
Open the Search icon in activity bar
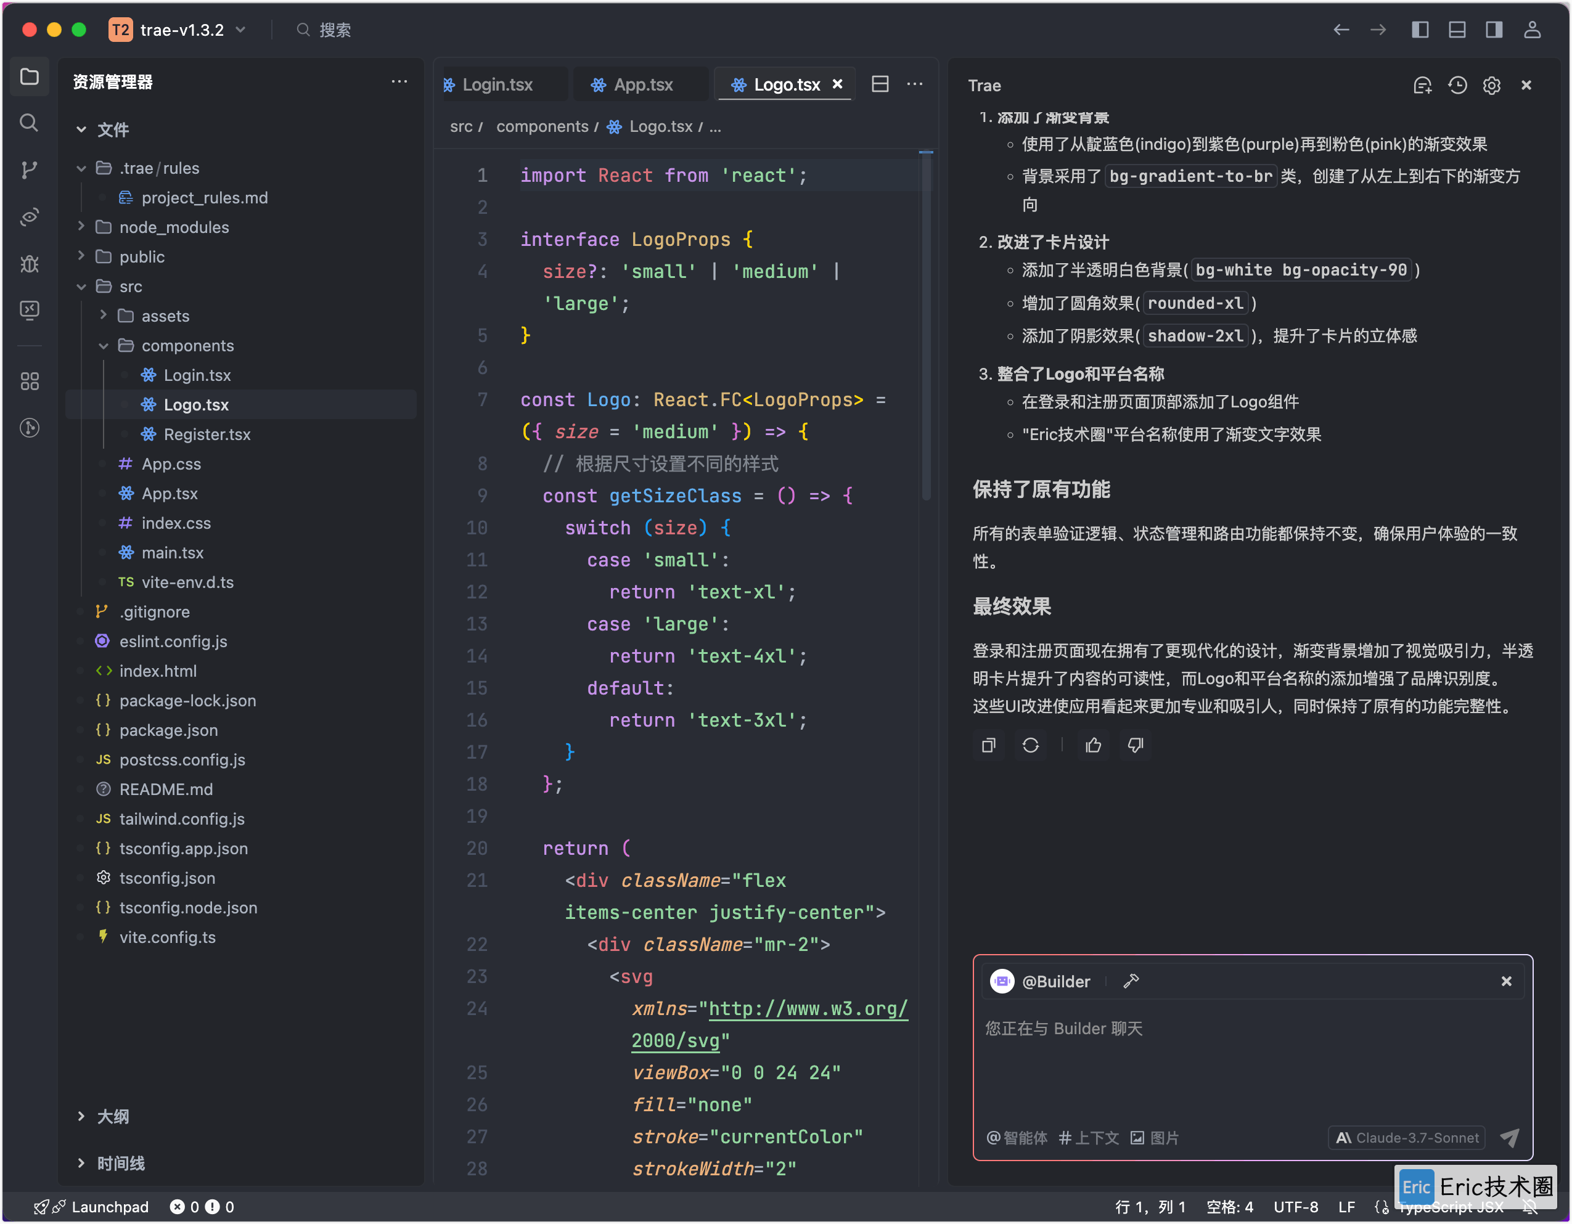[30, 122]
